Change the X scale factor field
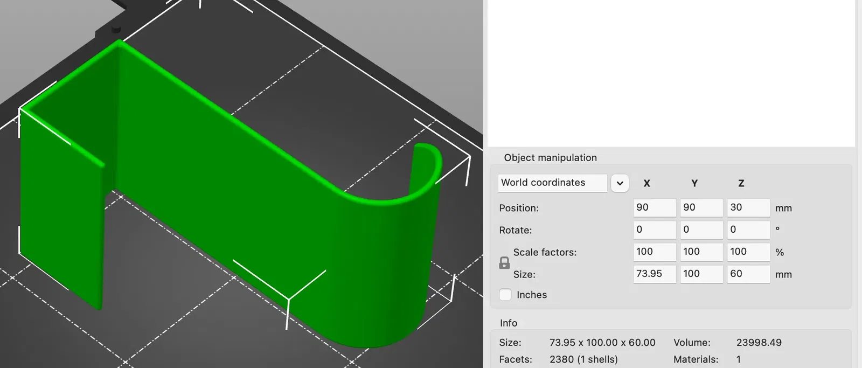 pos(655,252)
